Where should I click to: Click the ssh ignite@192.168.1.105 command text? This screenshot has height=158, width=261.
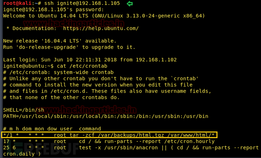[x=82, y=3]
